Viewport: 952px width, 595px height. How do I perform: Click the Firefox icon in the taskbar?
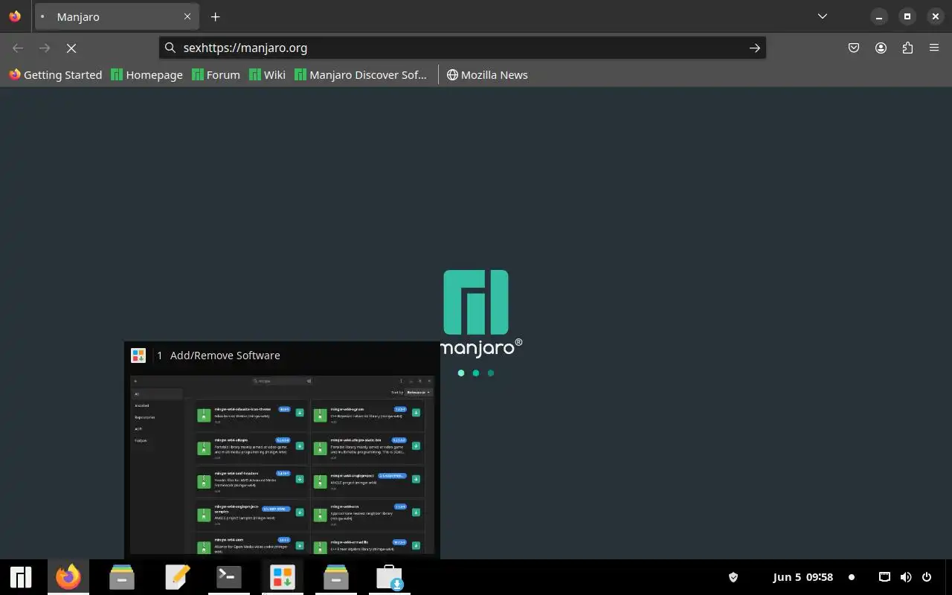pyautogui.click(x=68, y=577)
